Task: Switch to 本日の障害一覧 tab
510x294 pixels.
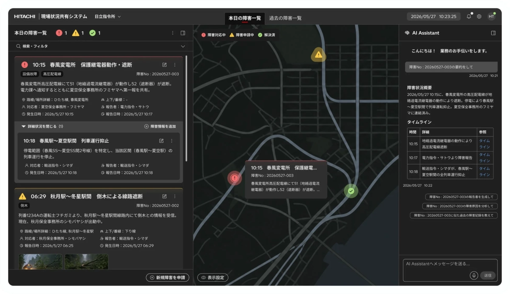Action: pyautogui.click(x=244, y=18)
